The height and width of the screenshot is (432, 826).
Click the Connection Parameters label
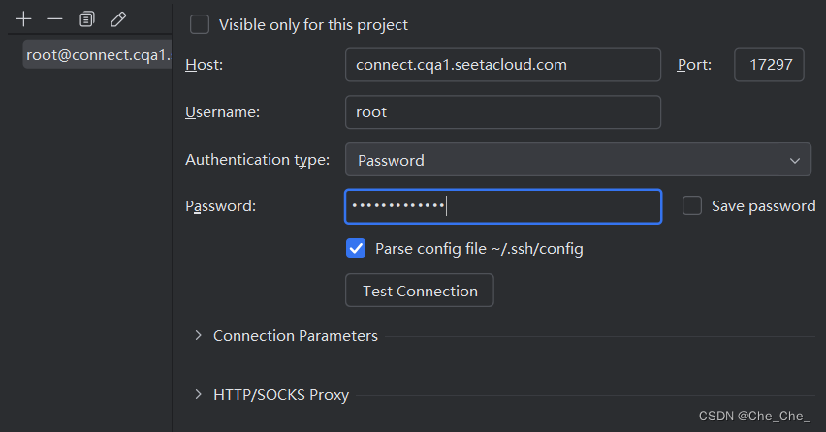(x=296, y=336)
